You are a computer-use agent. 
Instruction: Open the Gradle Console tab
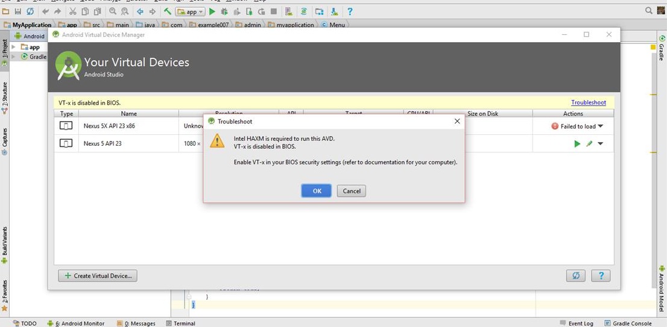[x=627, y=323]
